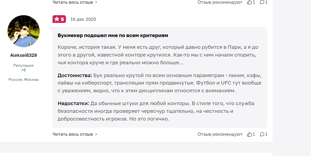Click the Aleksei8329 avatar photo
The image size is (311, 156).
coord(23,31)
